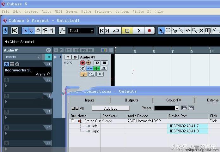Select the Split scissors tool
220x152 pixels.
pyautogui.click(x=174, y=30)
